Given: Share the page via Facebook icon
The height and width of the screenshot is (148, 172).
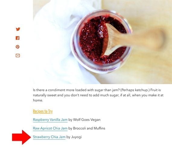Looking at the screenshot, I should click(x=18, y=38).
